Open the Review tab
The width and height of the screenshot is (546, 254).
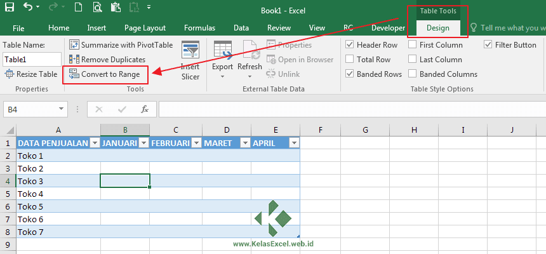279,28
